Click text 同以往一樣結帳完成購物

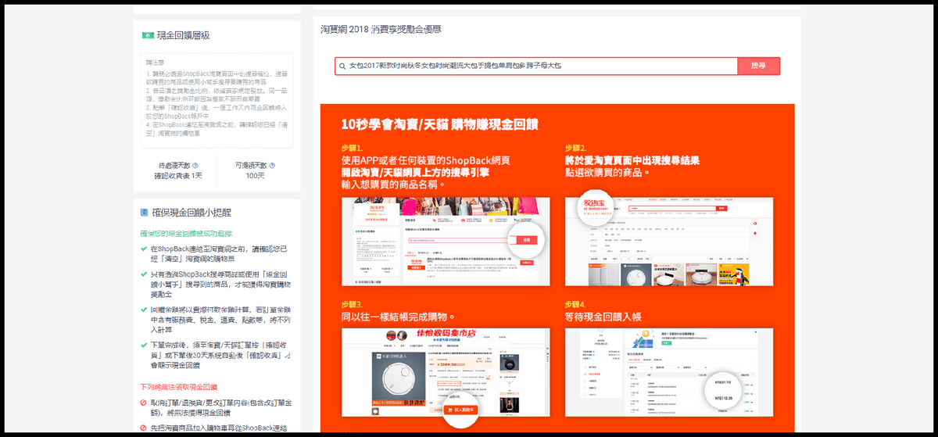(x=398, y=317)
